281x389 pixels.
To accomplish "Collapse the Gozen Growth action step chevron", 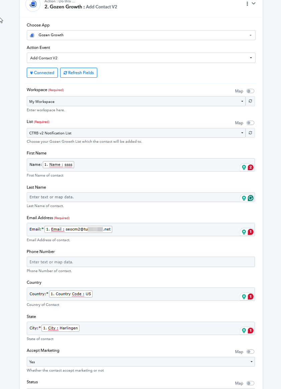I will [254, 3].
